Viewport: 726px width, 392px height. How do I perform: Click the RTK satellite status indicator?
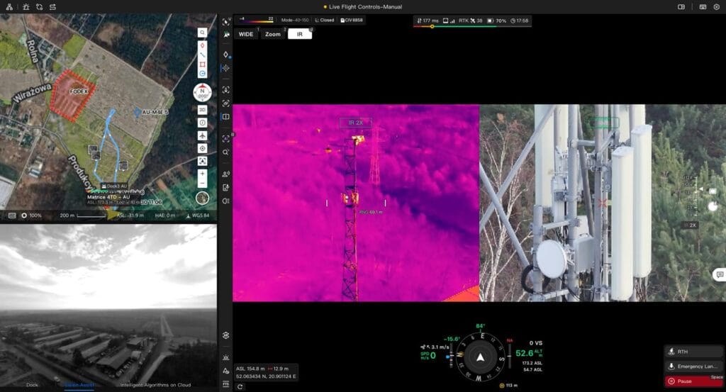tap(471, 21)
